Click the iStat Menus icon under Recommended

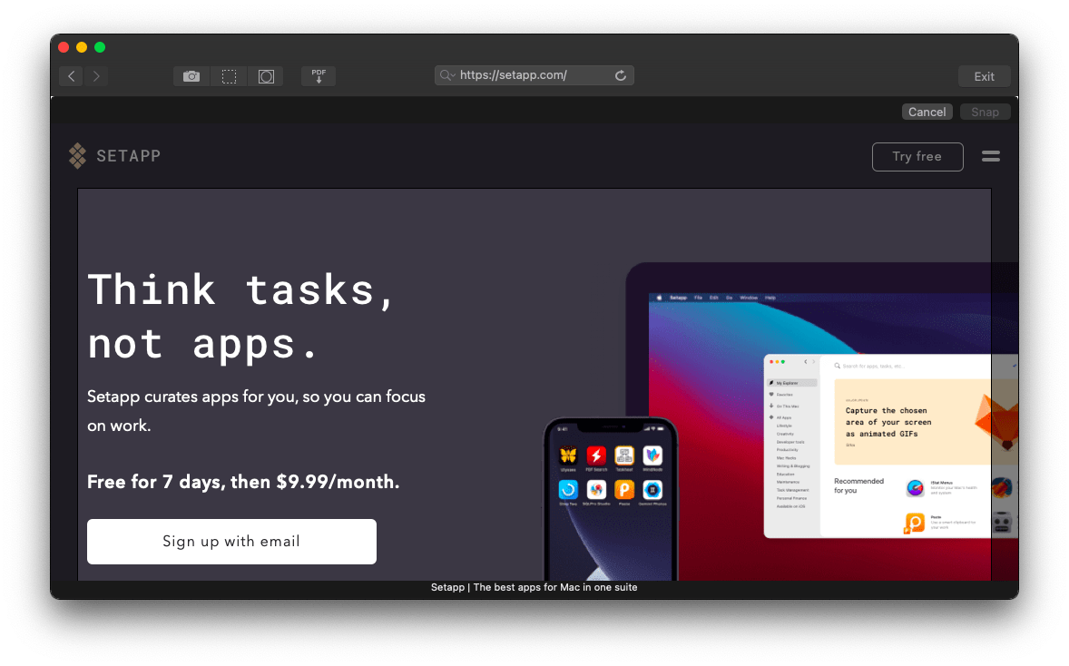point(917,487)
